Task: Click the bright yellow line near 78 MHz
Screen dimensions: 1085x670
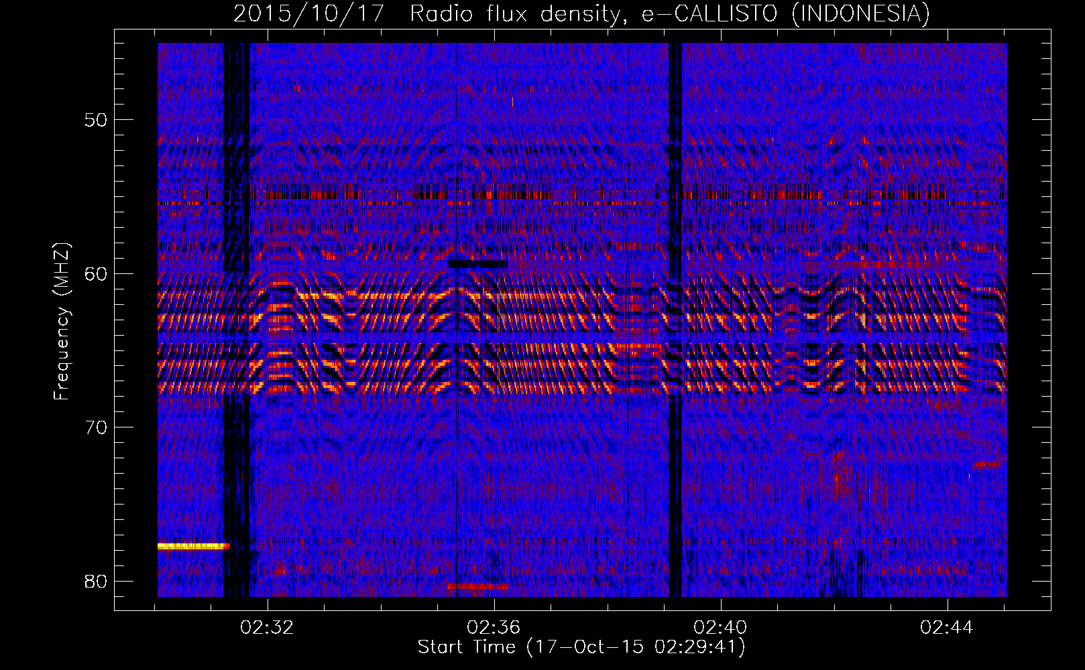Action: 193,546
